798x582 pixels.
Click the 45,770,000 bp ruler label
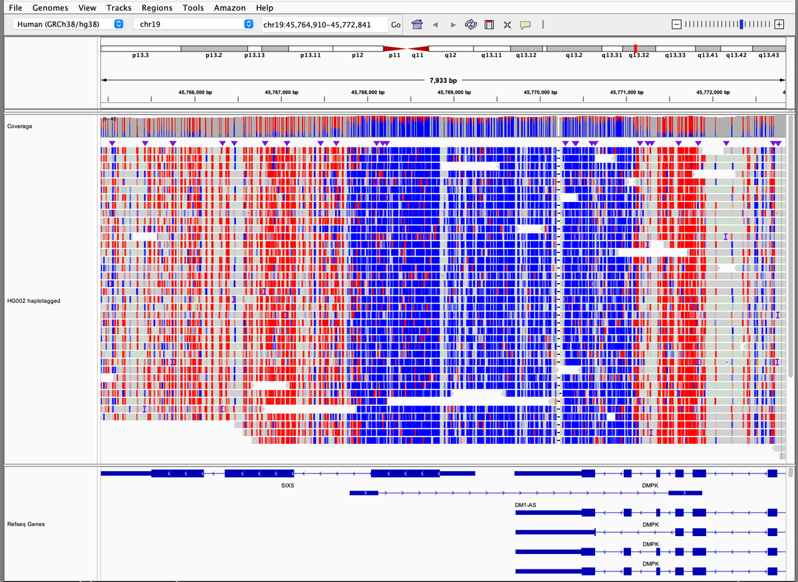pos(540,92)
